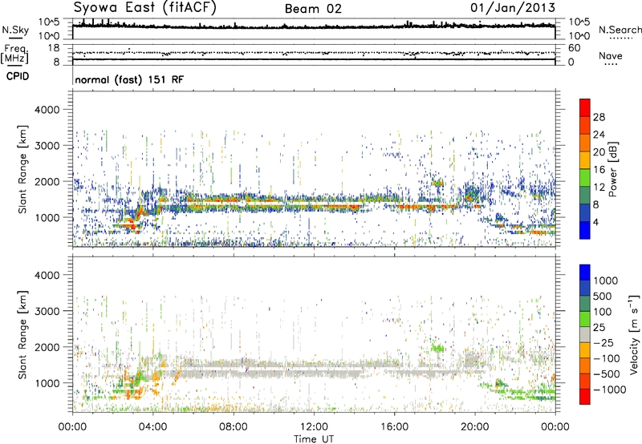Click the '20:00' time tick label
This screenshot has width=642, height=444.
[474, 427]
